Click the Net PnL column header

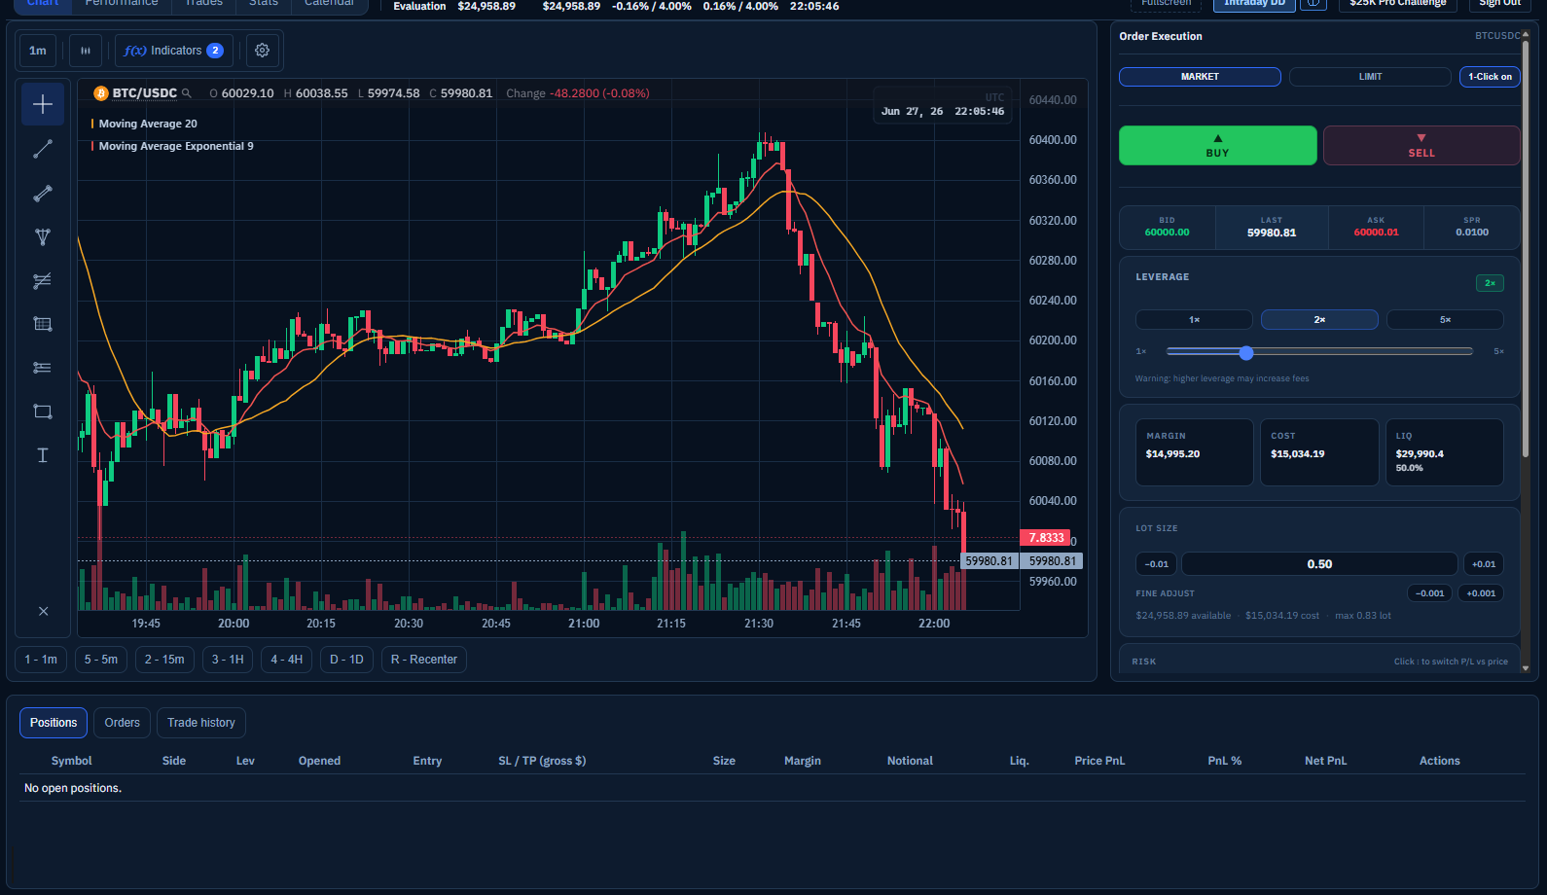coord(1325,761)
